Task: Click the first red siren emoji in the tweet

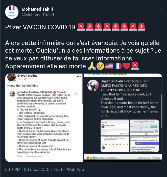Action: [81, 27]
